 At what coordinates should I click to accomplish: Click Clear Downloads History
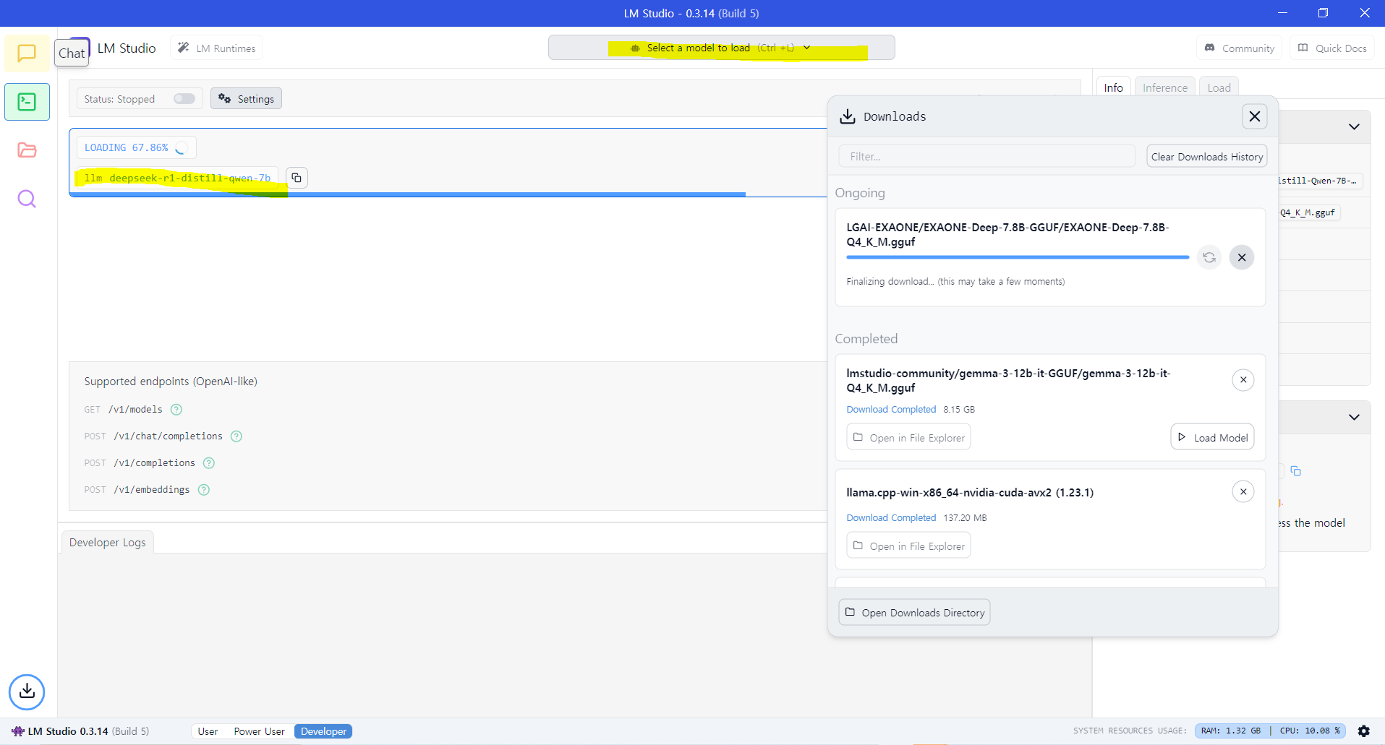[1207, 157]
